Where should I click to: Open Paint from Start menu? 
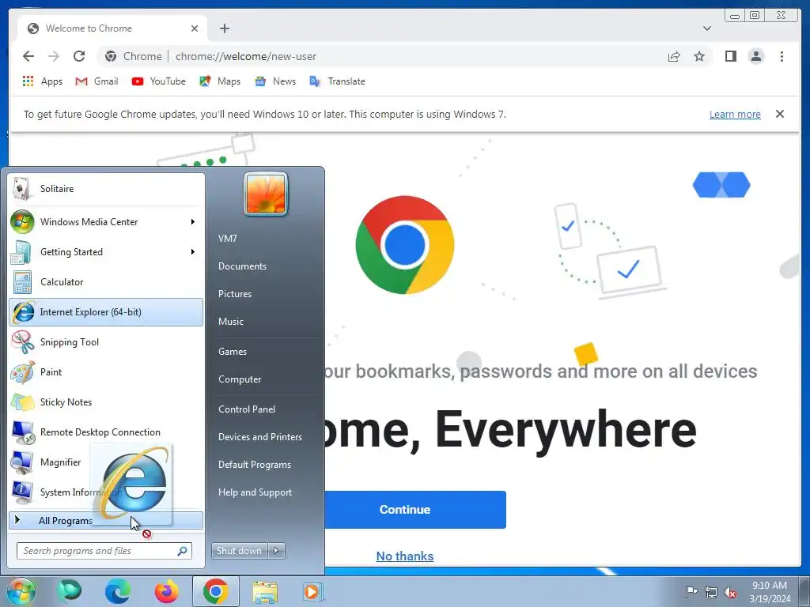tap(105, 371)
